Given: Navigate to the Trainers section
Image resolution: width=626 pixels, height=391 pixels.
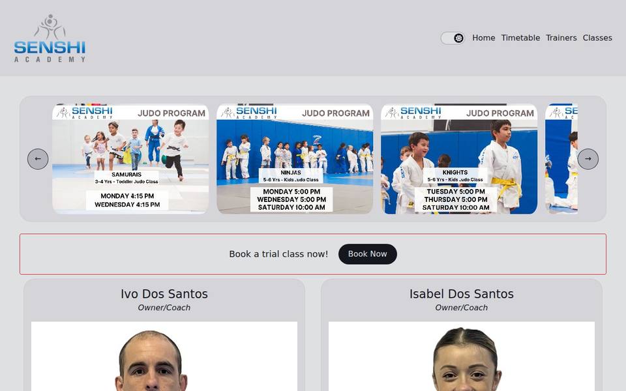Looking at the screenshot, I should tap(561, 38).
